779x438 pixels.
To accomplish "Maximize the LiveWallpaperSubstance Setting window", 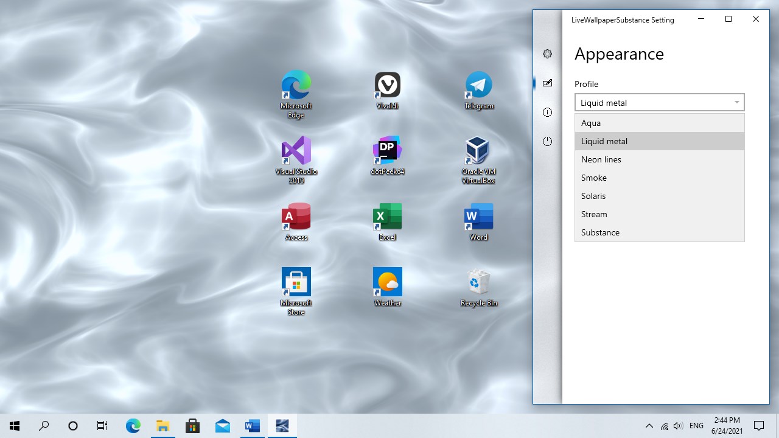I will tap(728, 19).
